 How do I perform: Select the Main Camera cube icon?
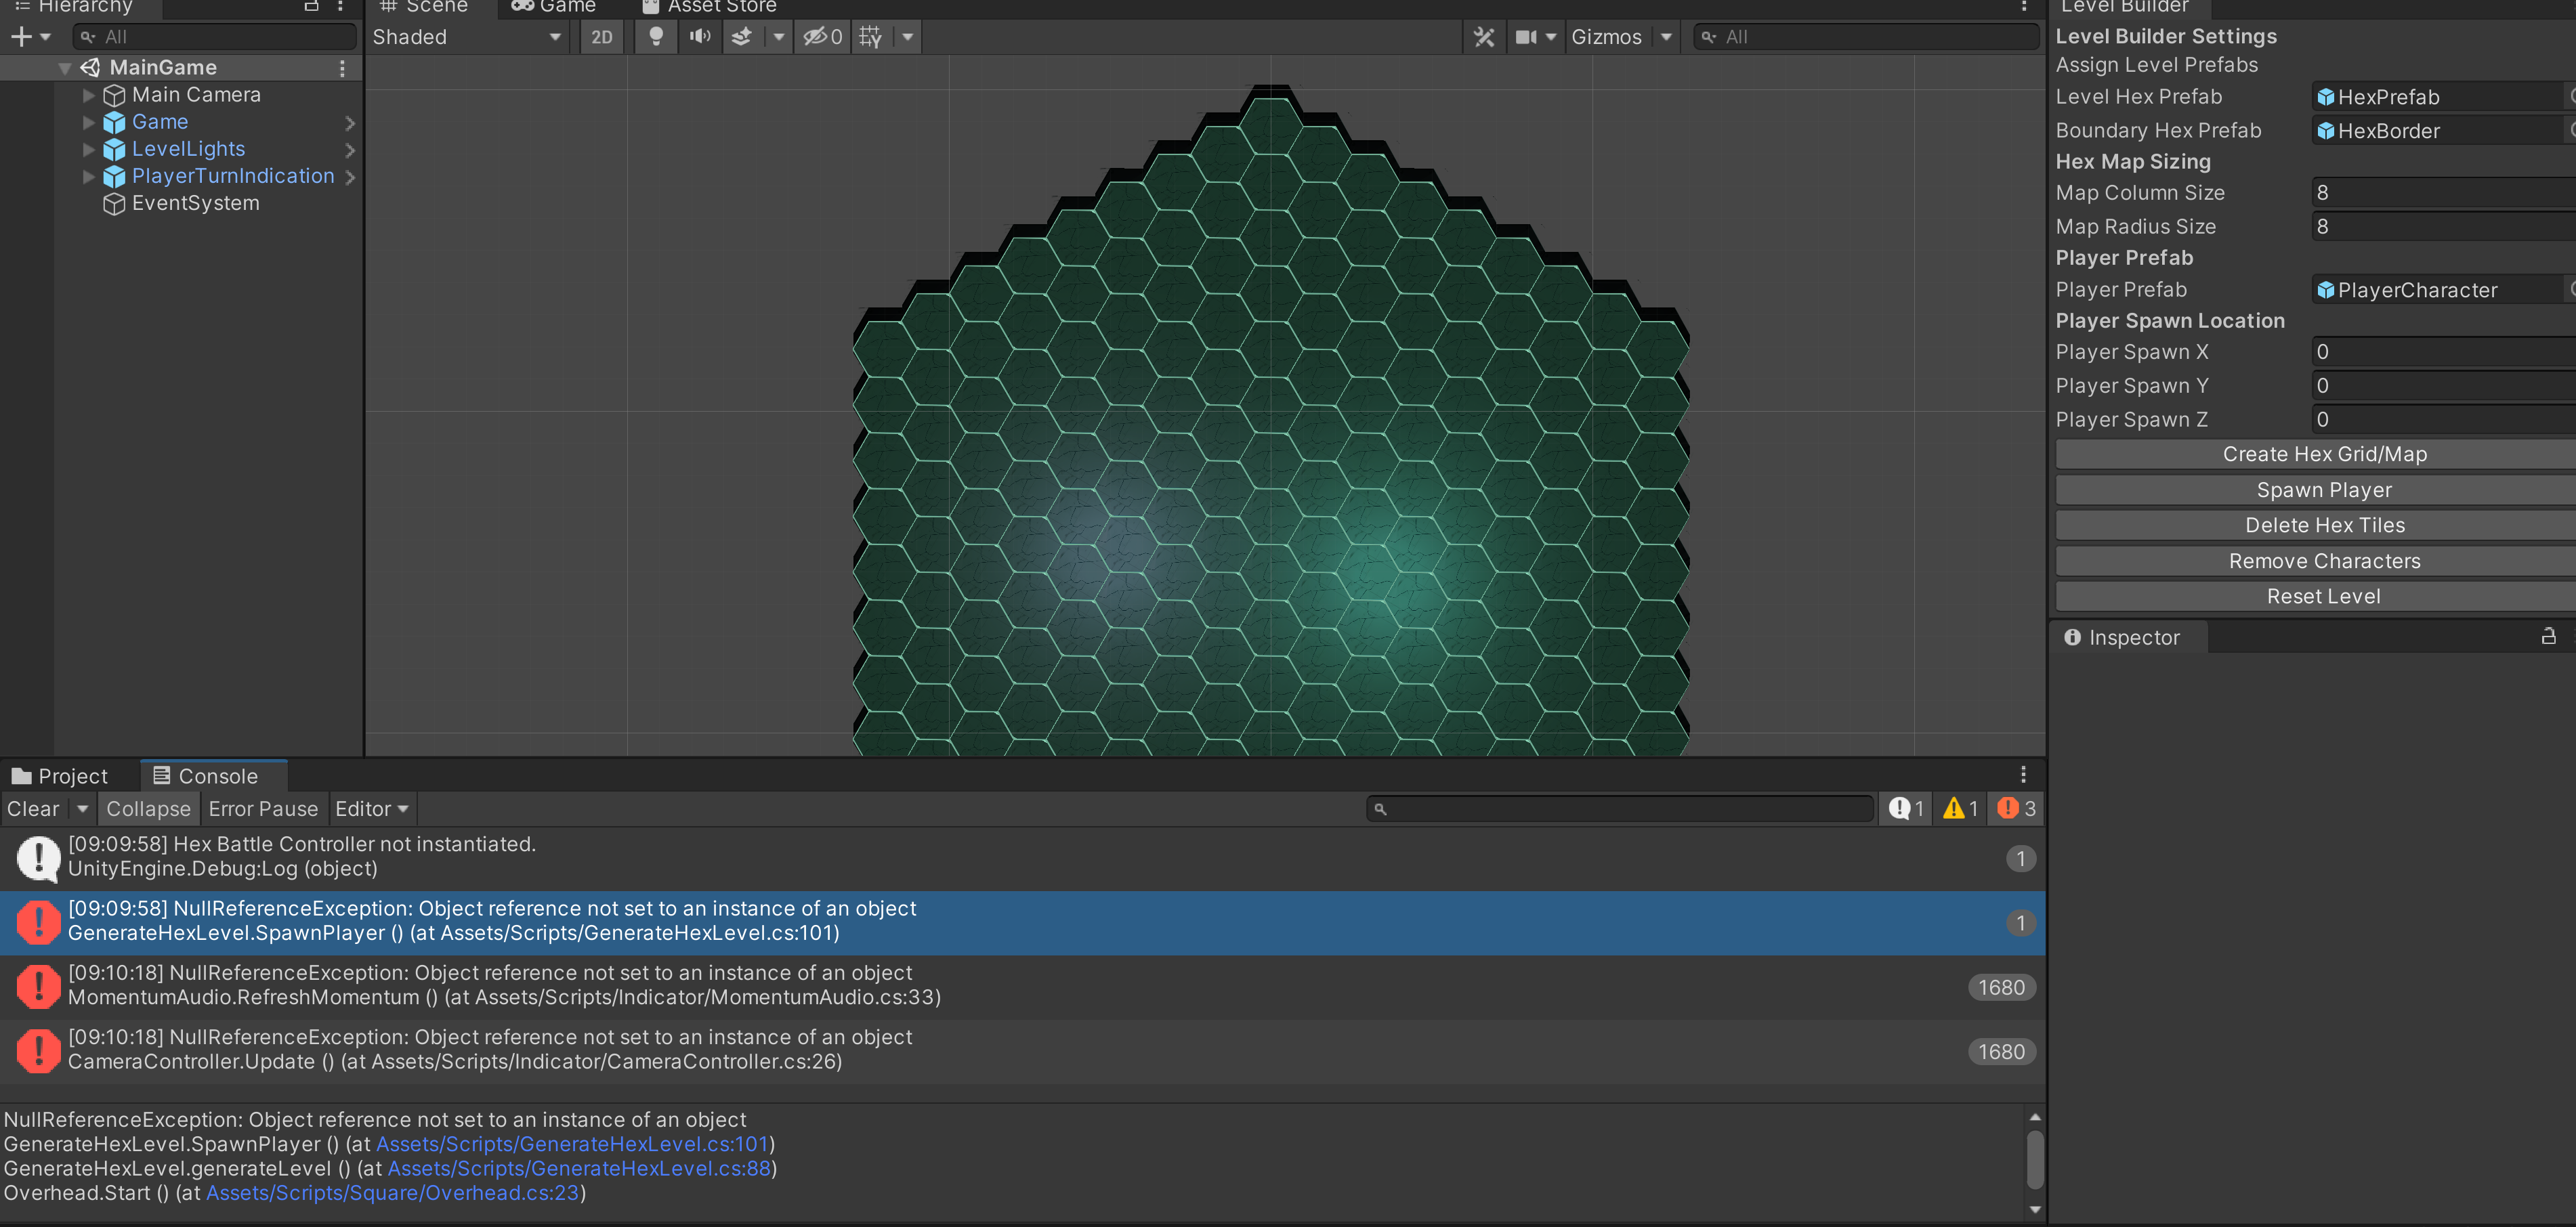point(114,95)
